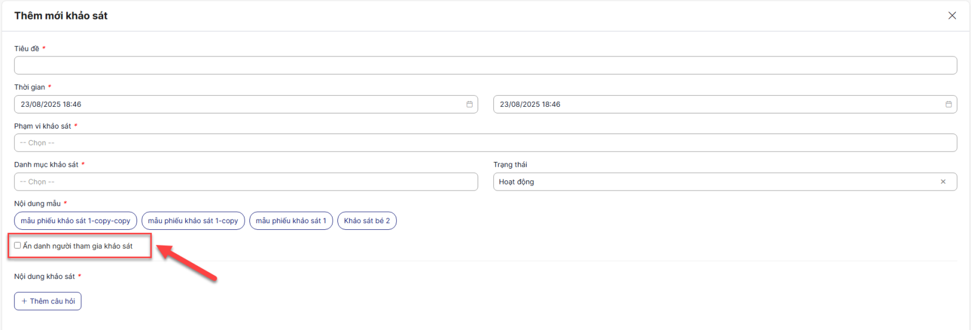Expand the Phạm vi khảo sát dropdown

(486, 143)
